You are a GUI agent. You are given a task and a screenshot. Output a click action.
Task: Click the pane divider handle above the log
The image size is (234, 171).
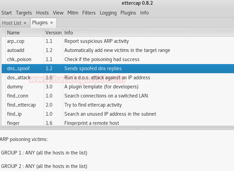[137, 129]
